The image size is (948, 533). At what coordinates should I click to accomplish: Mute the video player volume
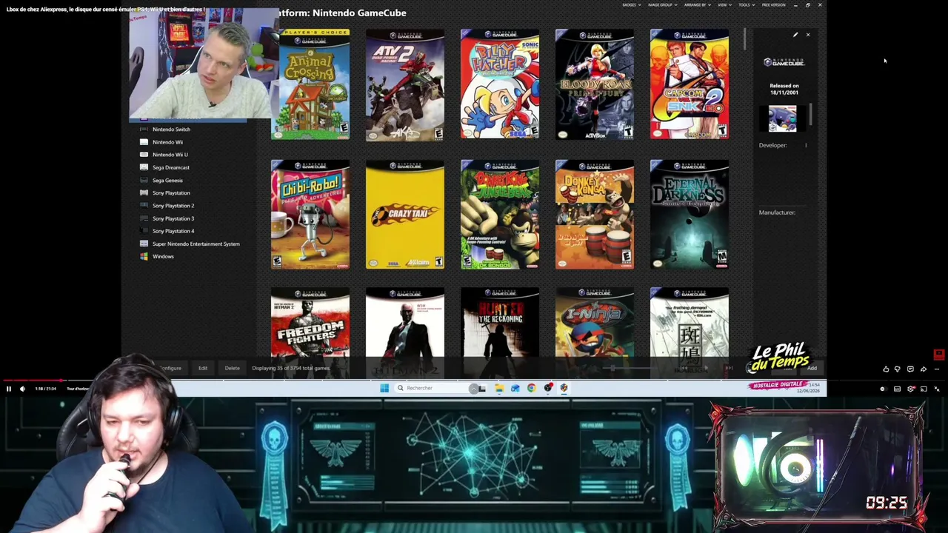tap(22, 389)
